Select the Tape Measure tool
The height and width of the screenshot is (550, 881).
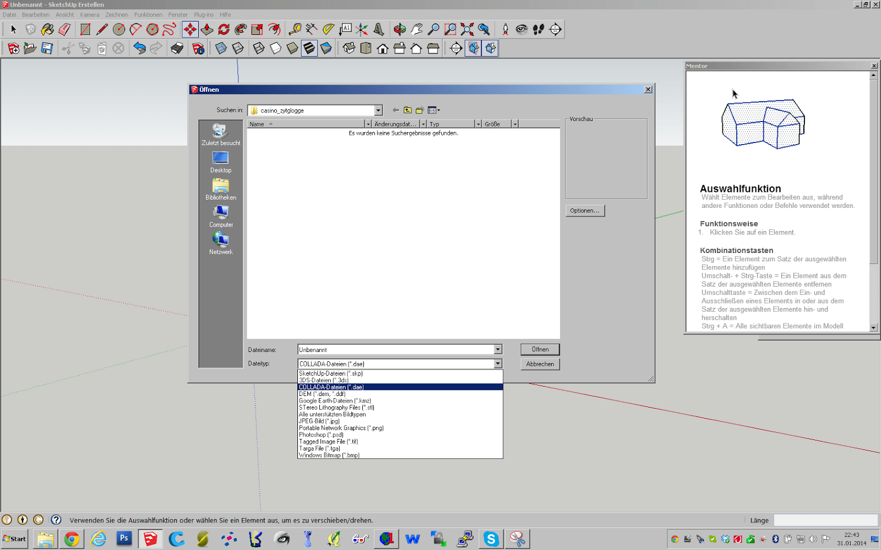click(295, 29)
